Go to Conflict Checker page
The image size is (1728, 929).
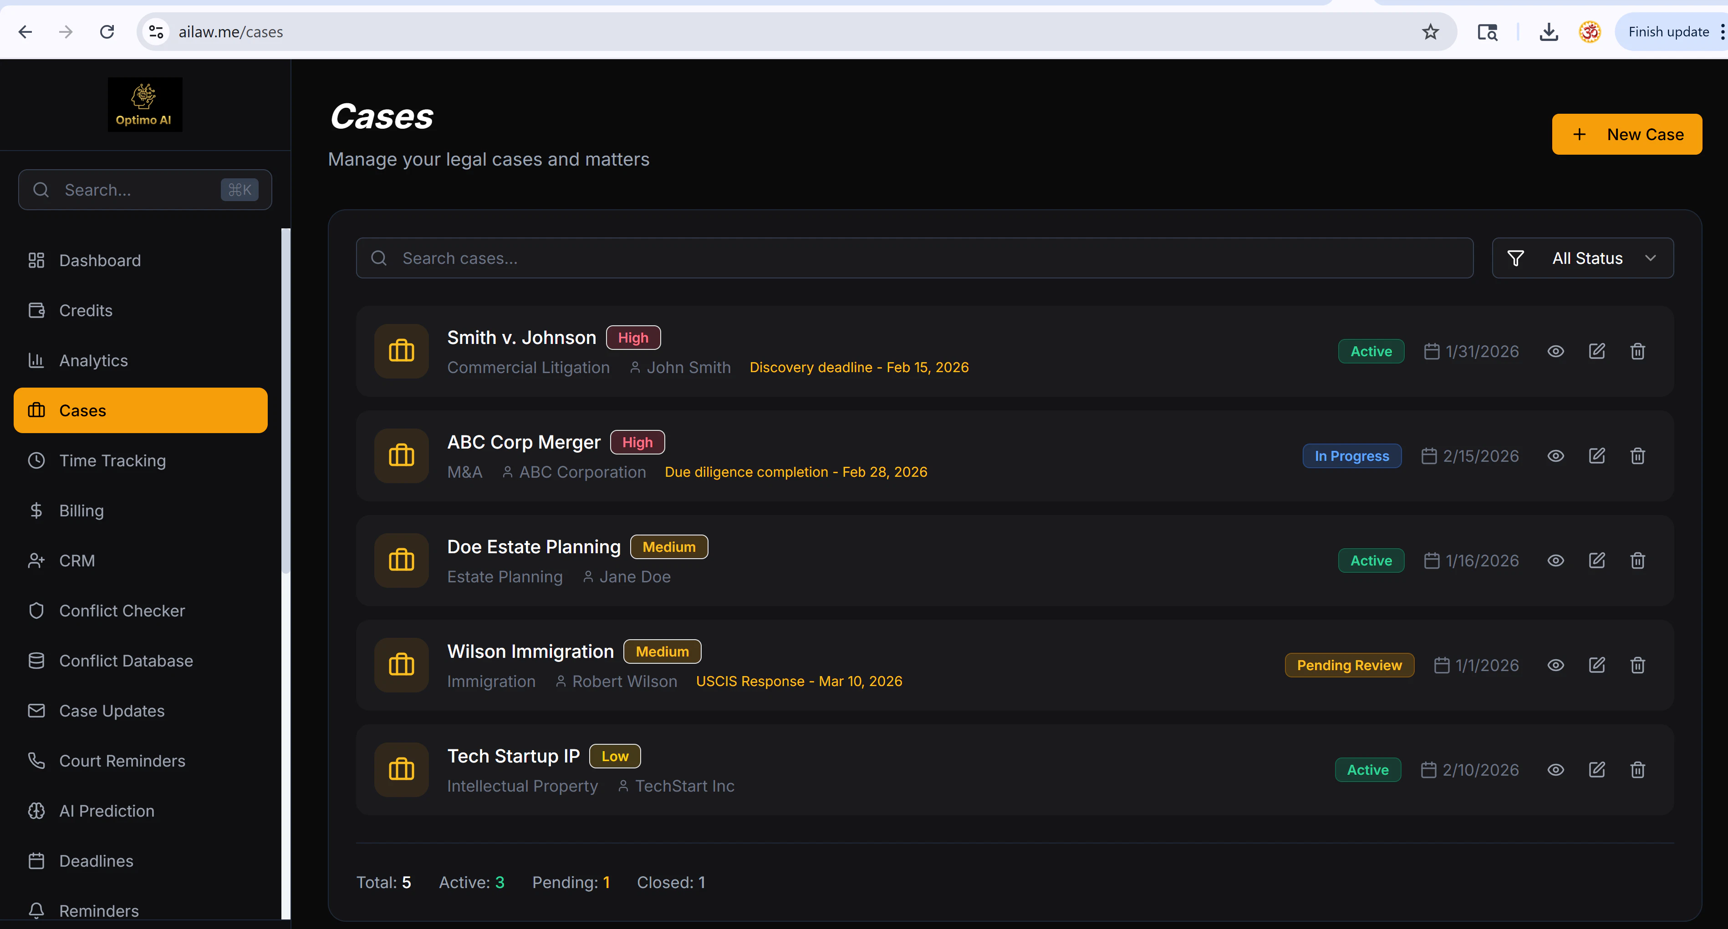point(122,611)
